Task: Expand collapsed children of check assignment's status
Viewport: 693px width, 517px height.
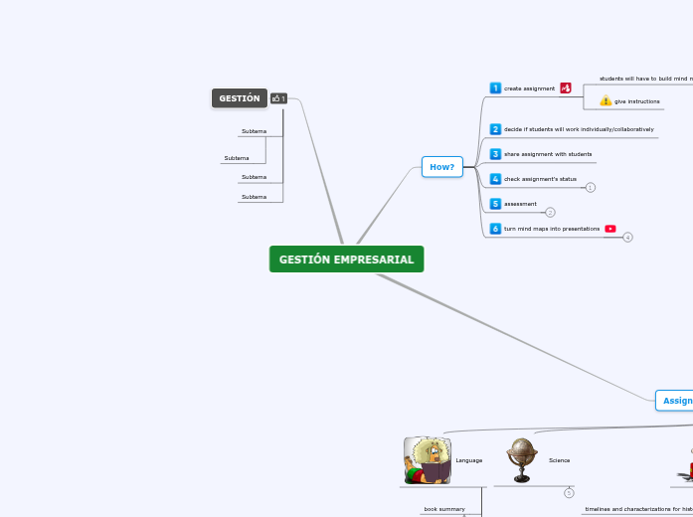Action: [591, 188]
